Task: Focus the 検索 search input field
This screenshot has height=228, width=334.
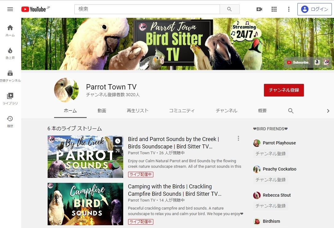Action: tap(147, 9)
